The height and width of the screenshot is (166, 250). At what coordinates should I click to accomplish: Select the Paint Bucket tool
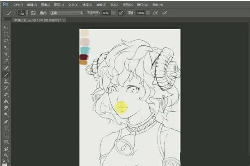[6, 101]
